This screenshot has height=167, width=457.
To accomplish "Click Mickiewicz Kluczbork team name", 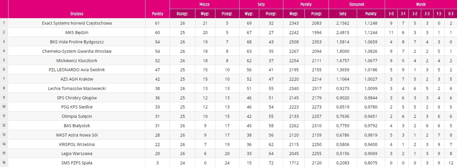I will point(77,60).
